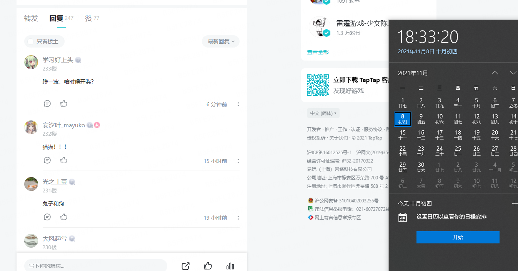Toggle the 只看楼主 filter
The width and height of the screenshot is (518, 271).
coord(44,41)
